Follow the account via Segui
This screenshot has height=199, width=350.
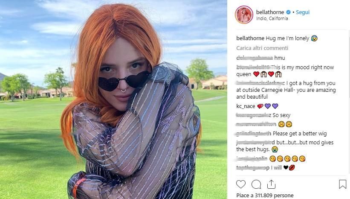click(303, 12)
